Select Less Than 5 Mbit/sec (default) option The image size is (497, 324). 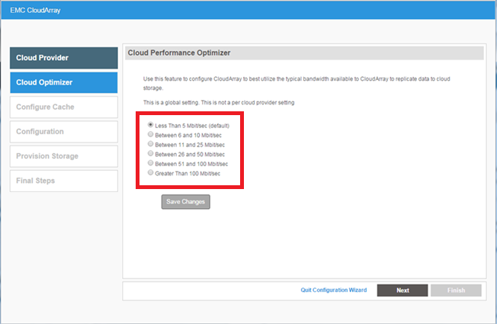coord(151,125)
